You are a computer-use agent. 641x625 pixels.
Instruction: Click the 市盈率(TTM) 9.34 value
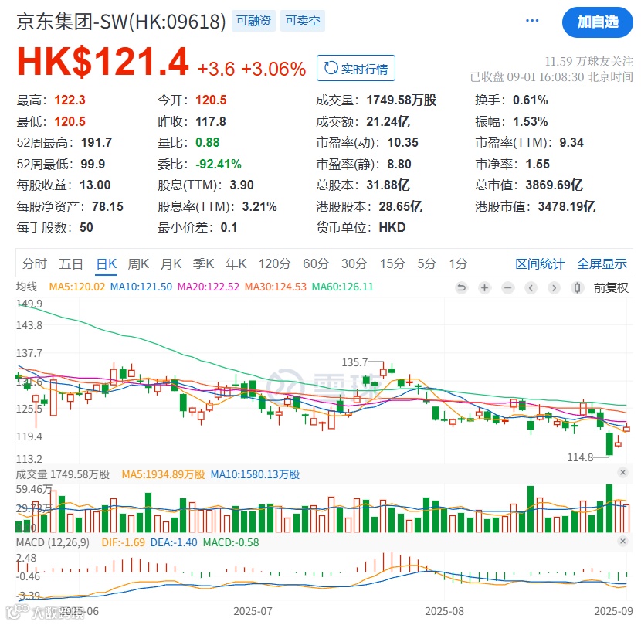click(x=571, y=142)
